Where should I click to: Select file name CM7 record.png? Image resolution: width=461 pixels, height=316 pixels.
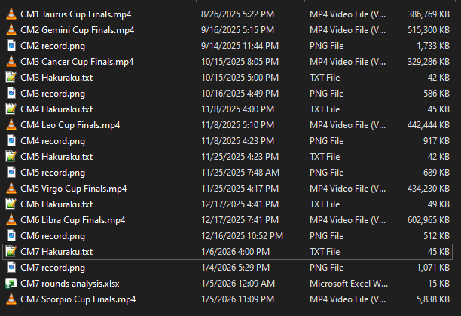(53, 268)
